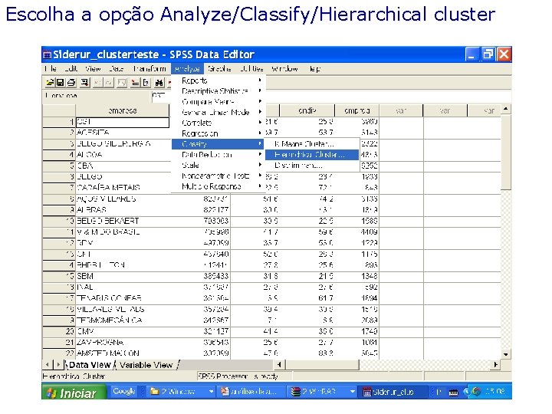
Task: Expand the General Linear Model submenu
Action: click(219, 112)
